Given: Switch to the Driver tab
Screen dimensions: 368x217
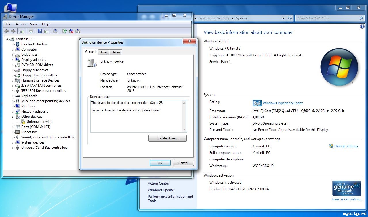Looking at the screenshot, I should (104, 52).
